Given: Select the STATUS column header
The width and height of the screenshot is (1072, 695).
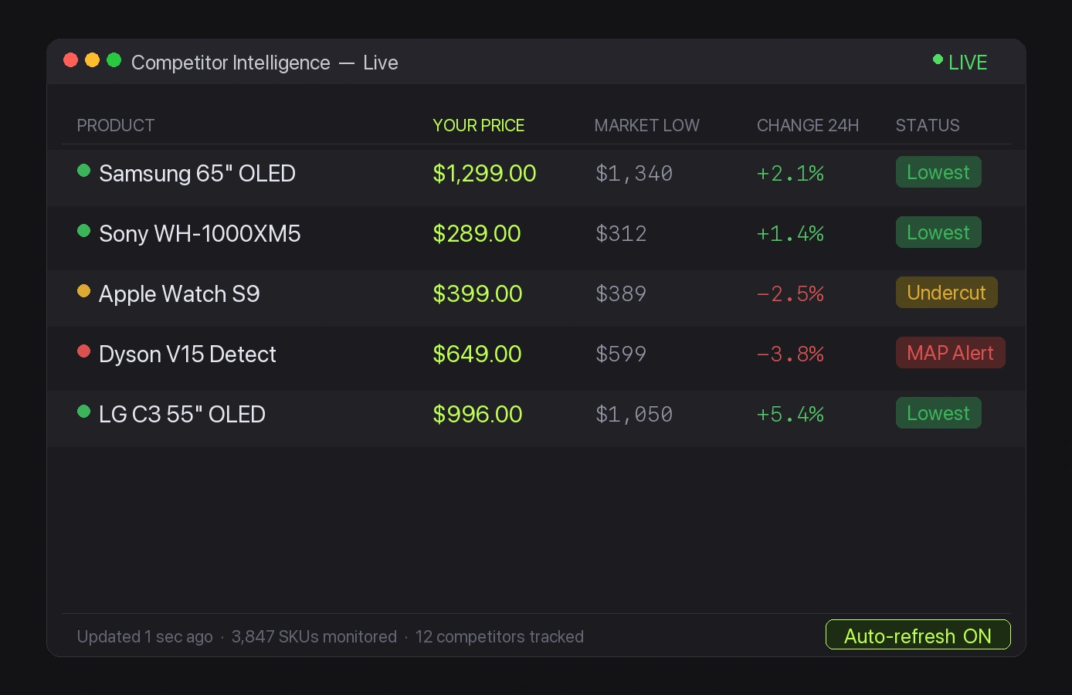Looking at the screenshot, I should 928,125.
